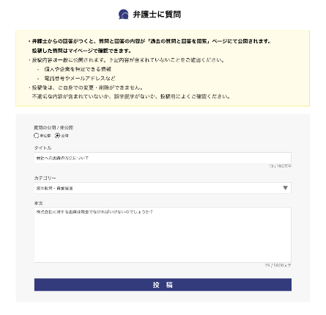This screenshot has width=326, height=315.
Task: Select the 公開 radio button
Action: pyautogui.click(x=57, y=136)
